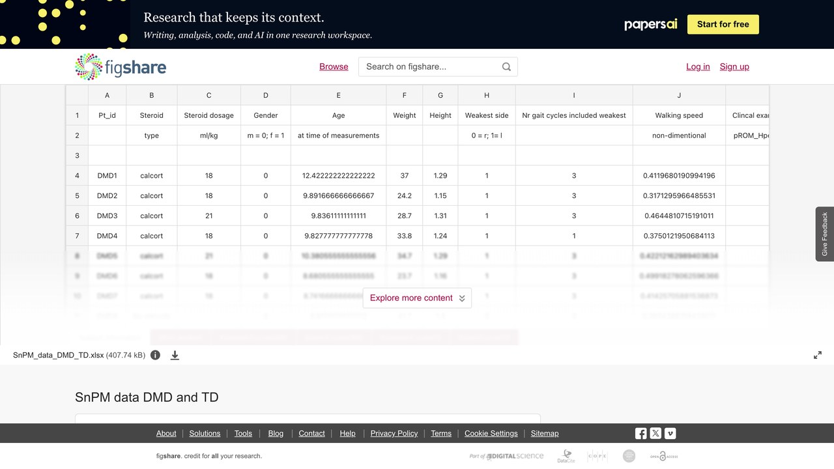
Task: Click the Sign up link
Action: (x=734, y=66)
